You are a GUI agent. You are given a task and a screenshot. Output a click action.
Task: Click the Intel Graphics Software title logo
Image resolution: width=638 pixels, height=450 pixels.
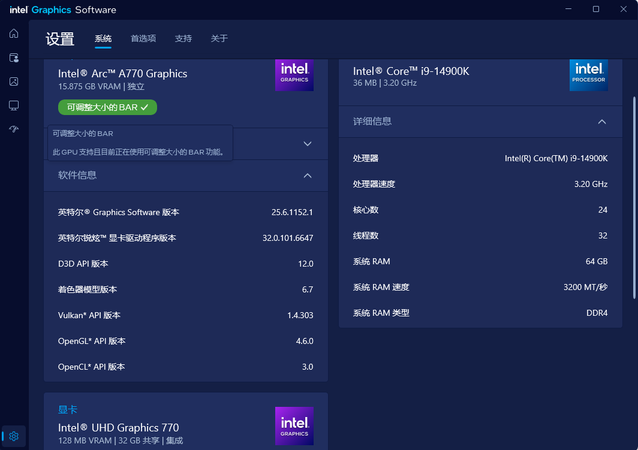(62, 10)
